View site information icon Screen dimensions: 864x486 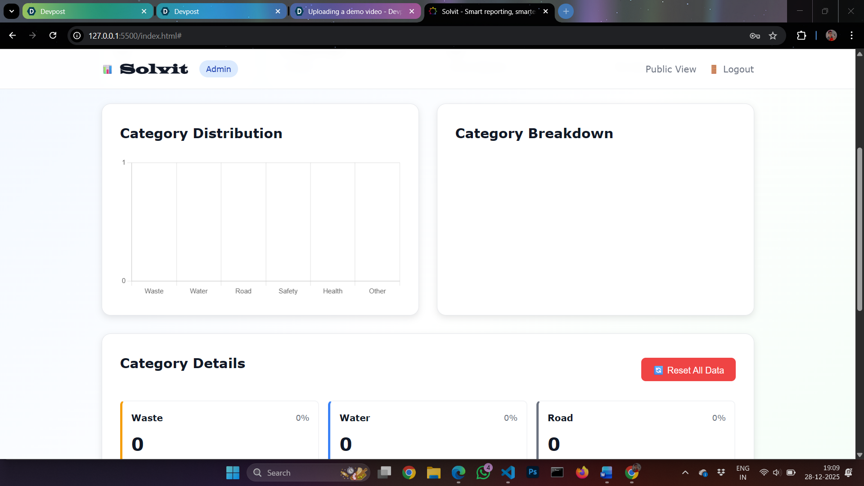77,36
